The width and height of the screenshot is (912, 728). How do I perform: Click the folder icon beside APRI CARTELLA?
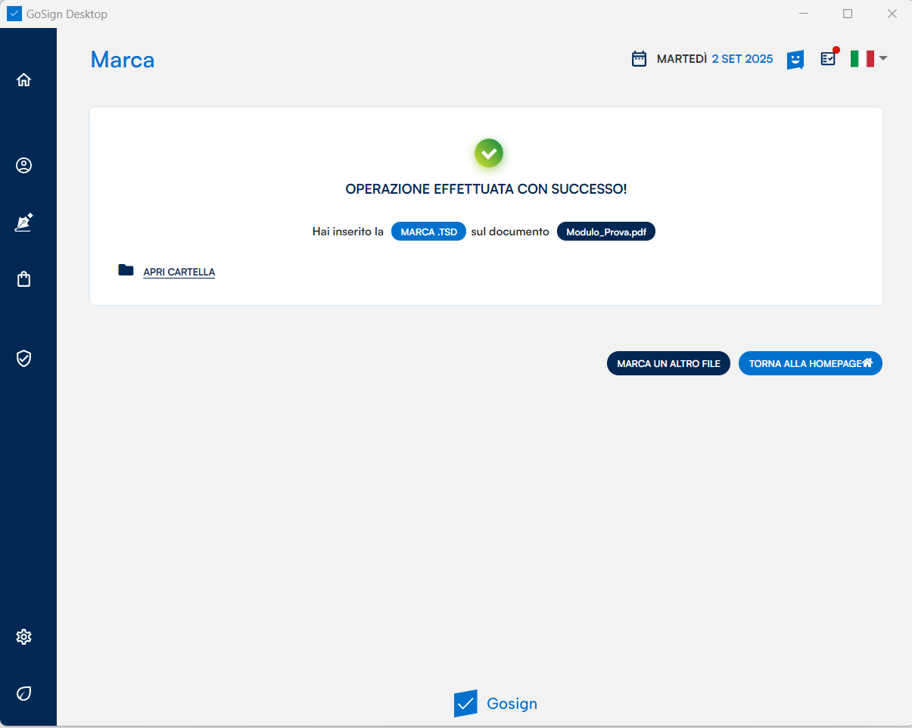[126, 270]
